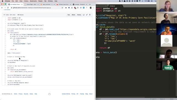Click the Chrome forward arrow

[5, 8]
